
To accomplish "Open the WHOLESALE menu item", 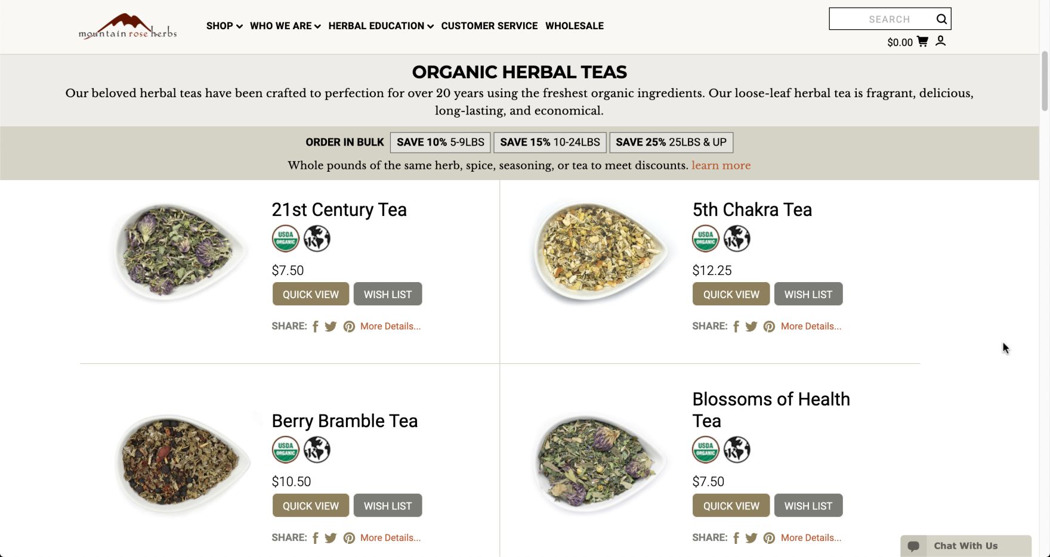I will click(x=575, y=26).
